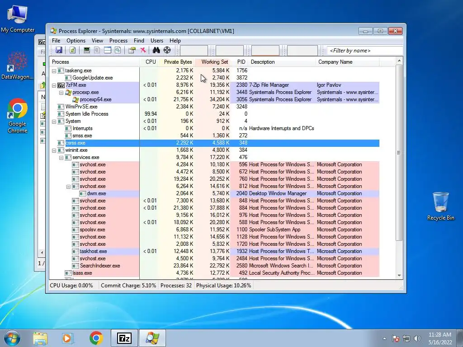Image resolution: width=463 pixels, height=347 pixels.
Task: Select the taskhost.exe process row
Action: 214,251
